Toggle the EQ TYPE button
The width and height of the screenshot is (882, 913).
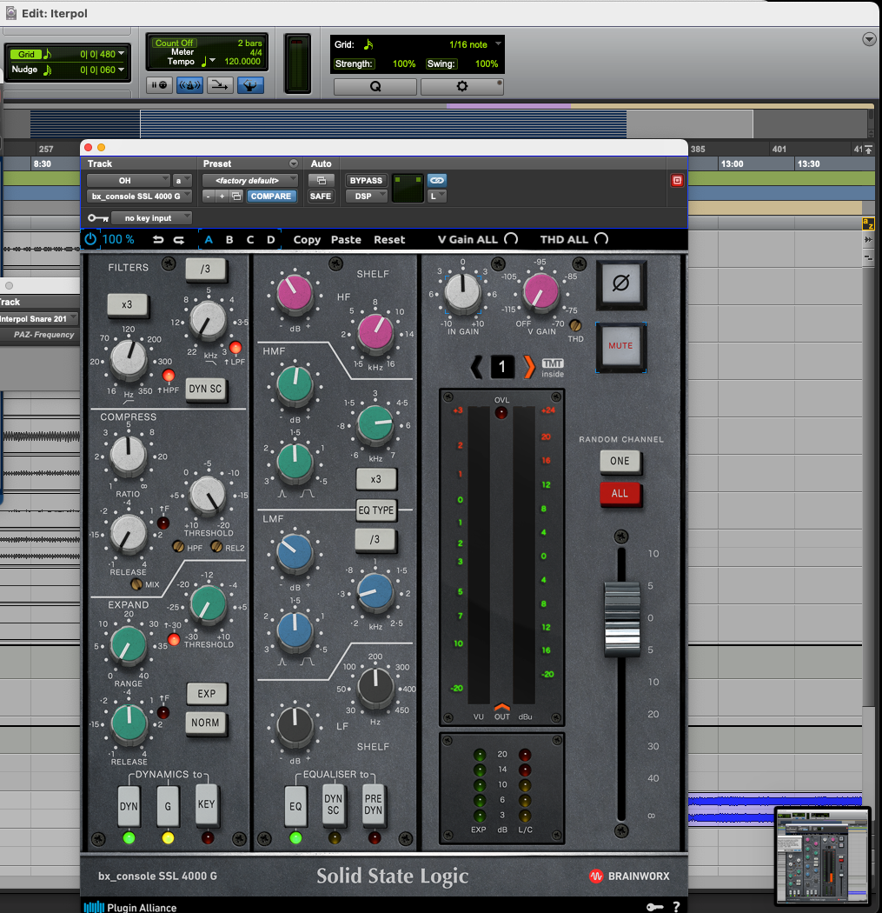(376, 510)
